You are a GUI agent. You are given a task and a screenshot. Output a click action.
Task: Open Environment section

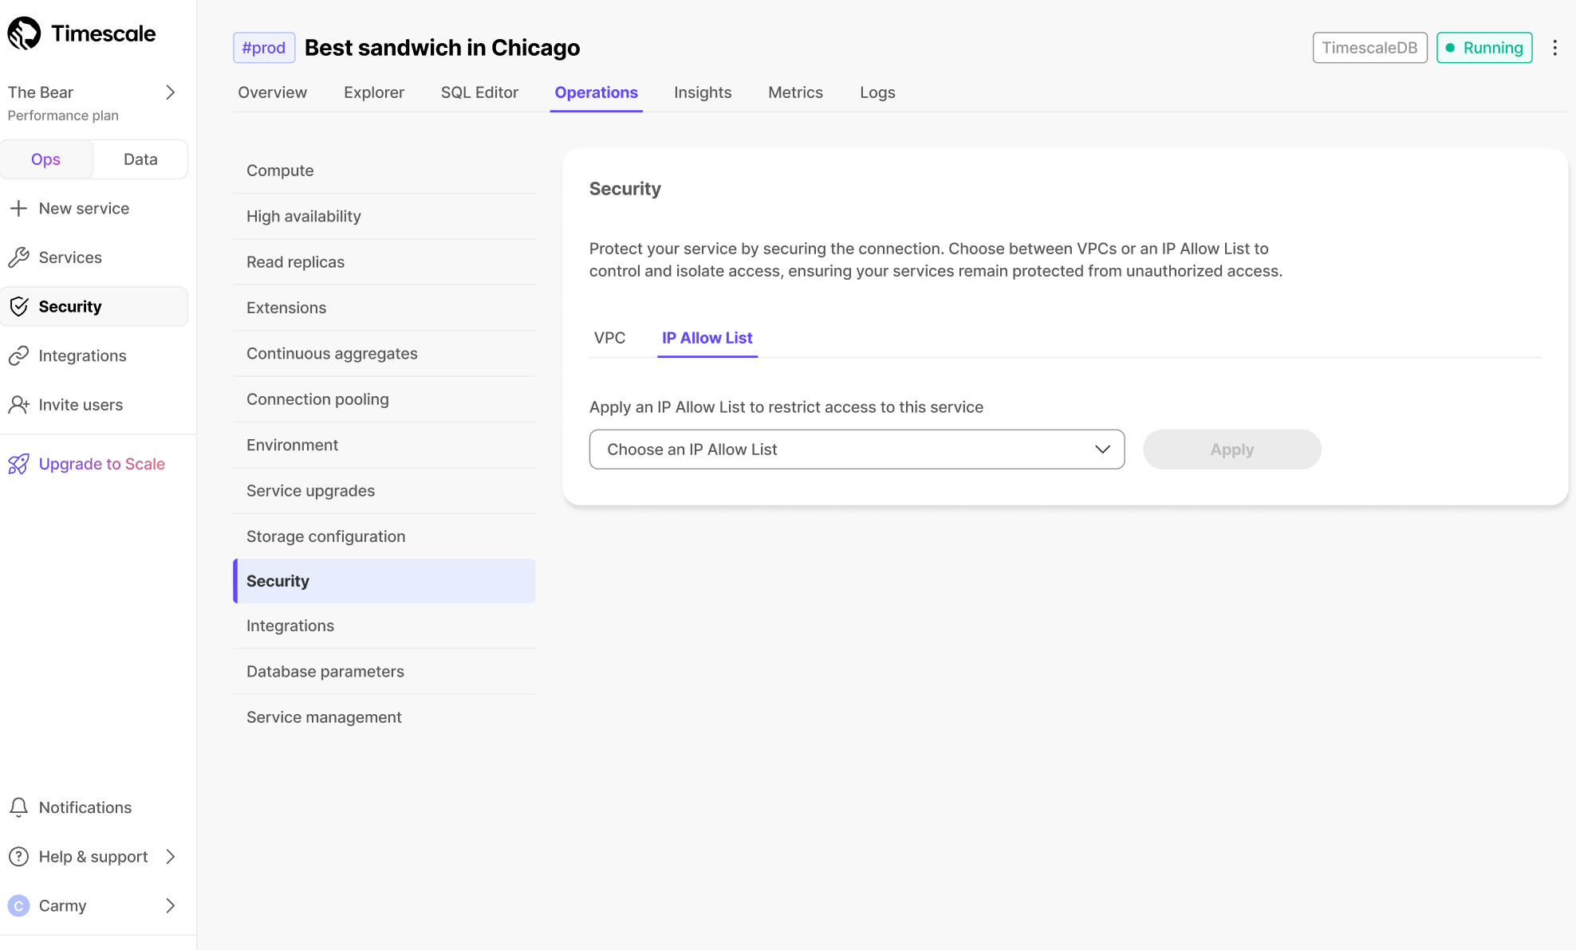[x=384, y=445]
